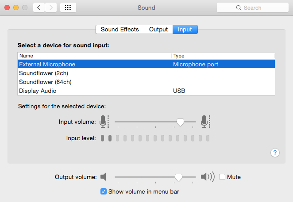Click the quiet speaker icon for output
The image size is (293, 202).
pyautogui.click(x=104, y=177)
